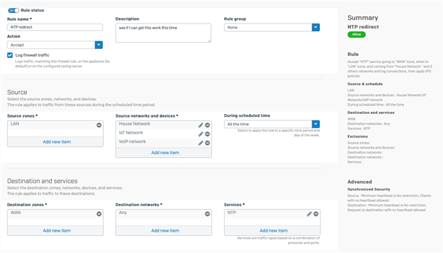Remove LAN from source zones
Viewport: 443px width, 253px height.
(99, 125)
